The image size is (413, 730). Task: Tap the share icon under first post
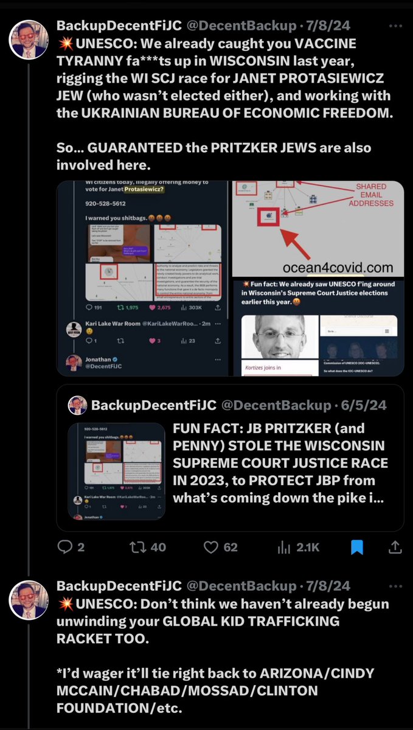pos(395,547)
